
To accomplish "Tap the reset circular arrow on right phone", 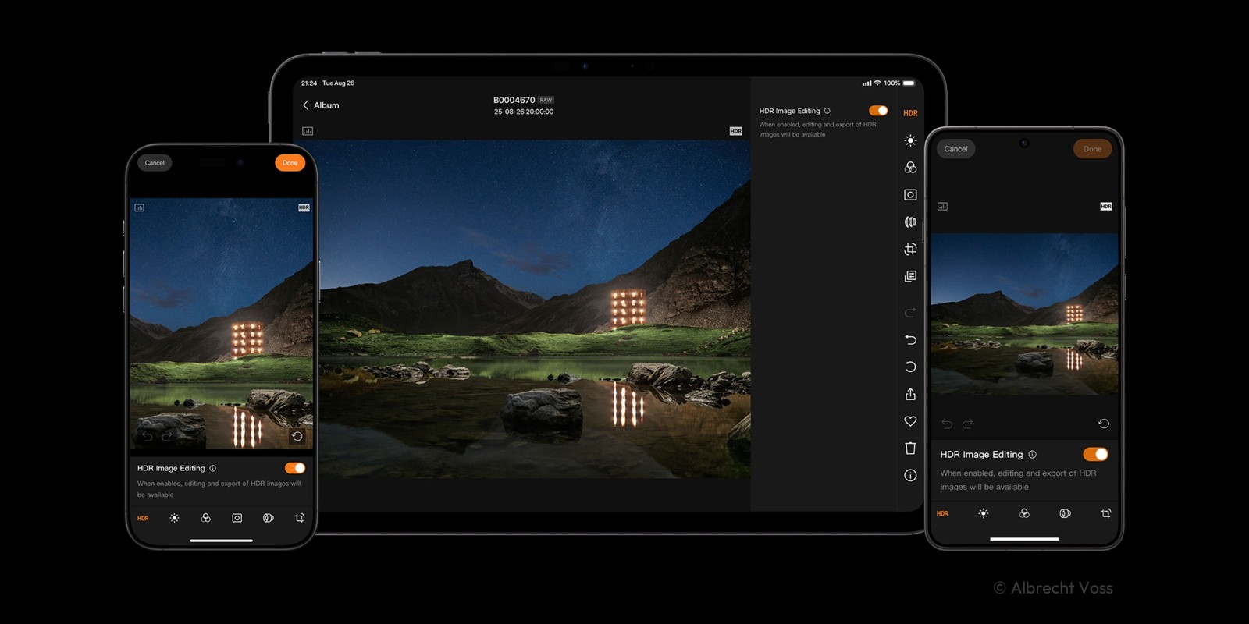I will (1104, 424).
